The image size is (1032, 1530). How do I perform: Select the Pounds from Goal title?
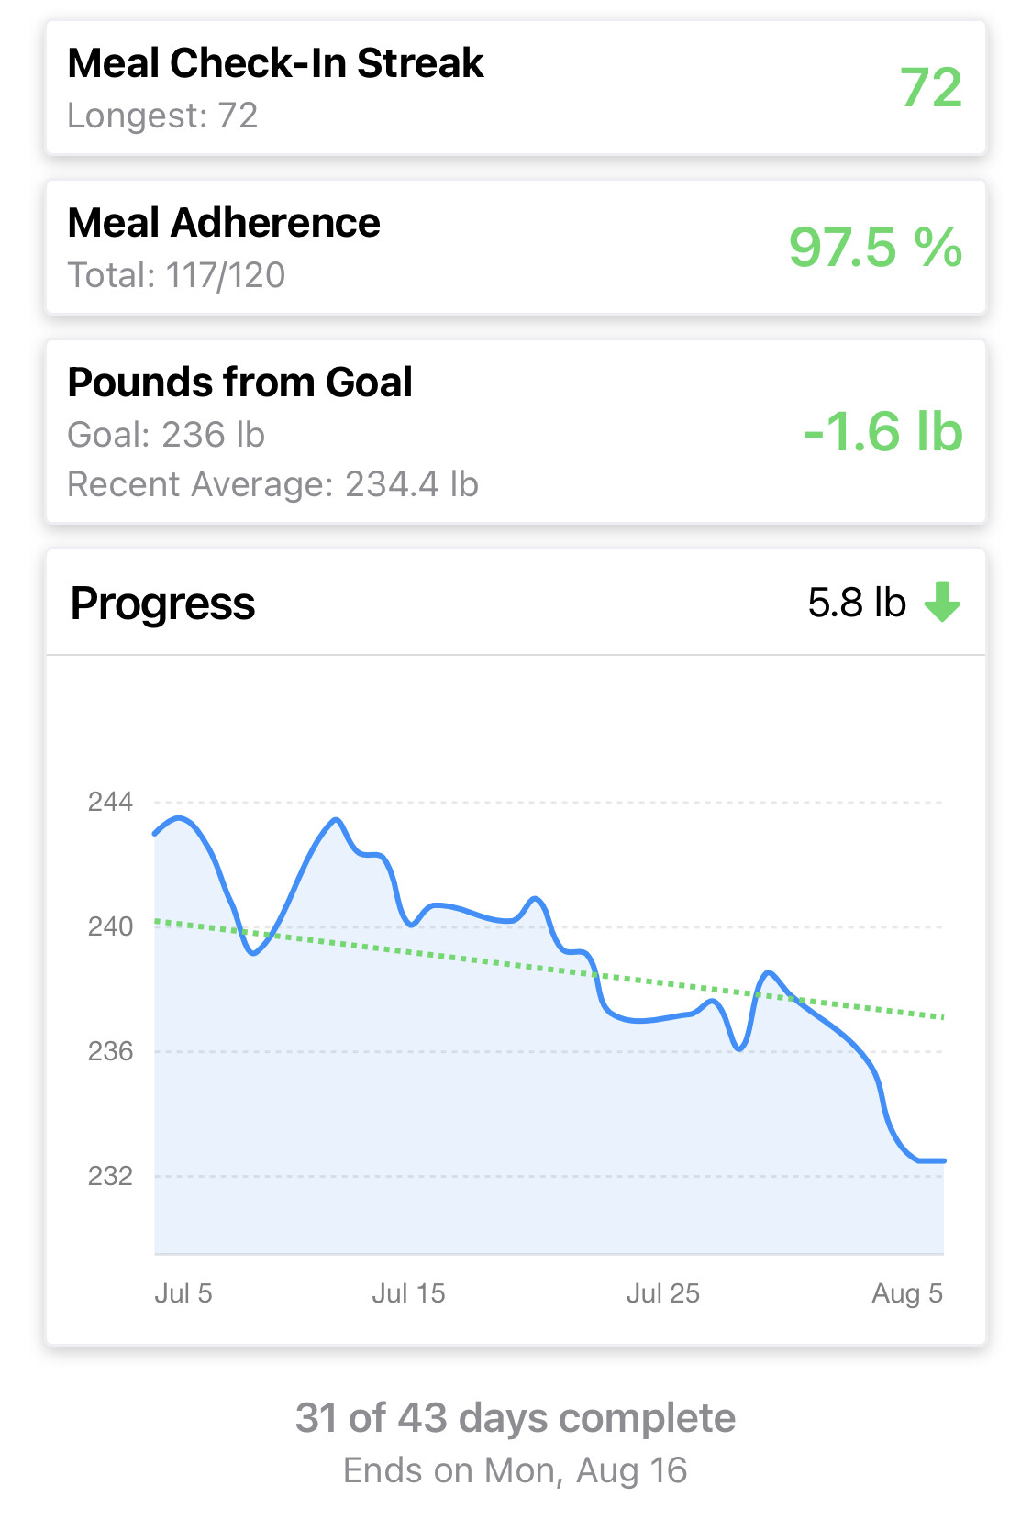tap(240, 382)
